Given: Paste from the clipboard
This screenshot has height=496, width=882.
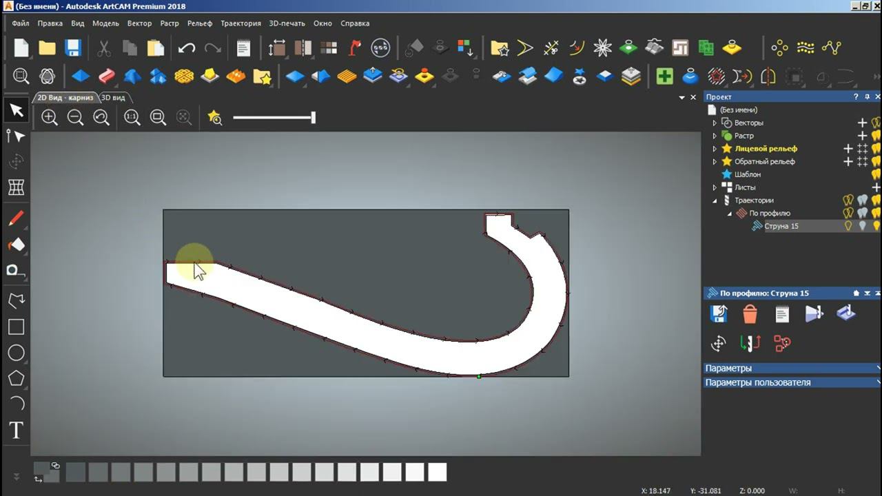Looking at the screenshot, I should [156, 48].
